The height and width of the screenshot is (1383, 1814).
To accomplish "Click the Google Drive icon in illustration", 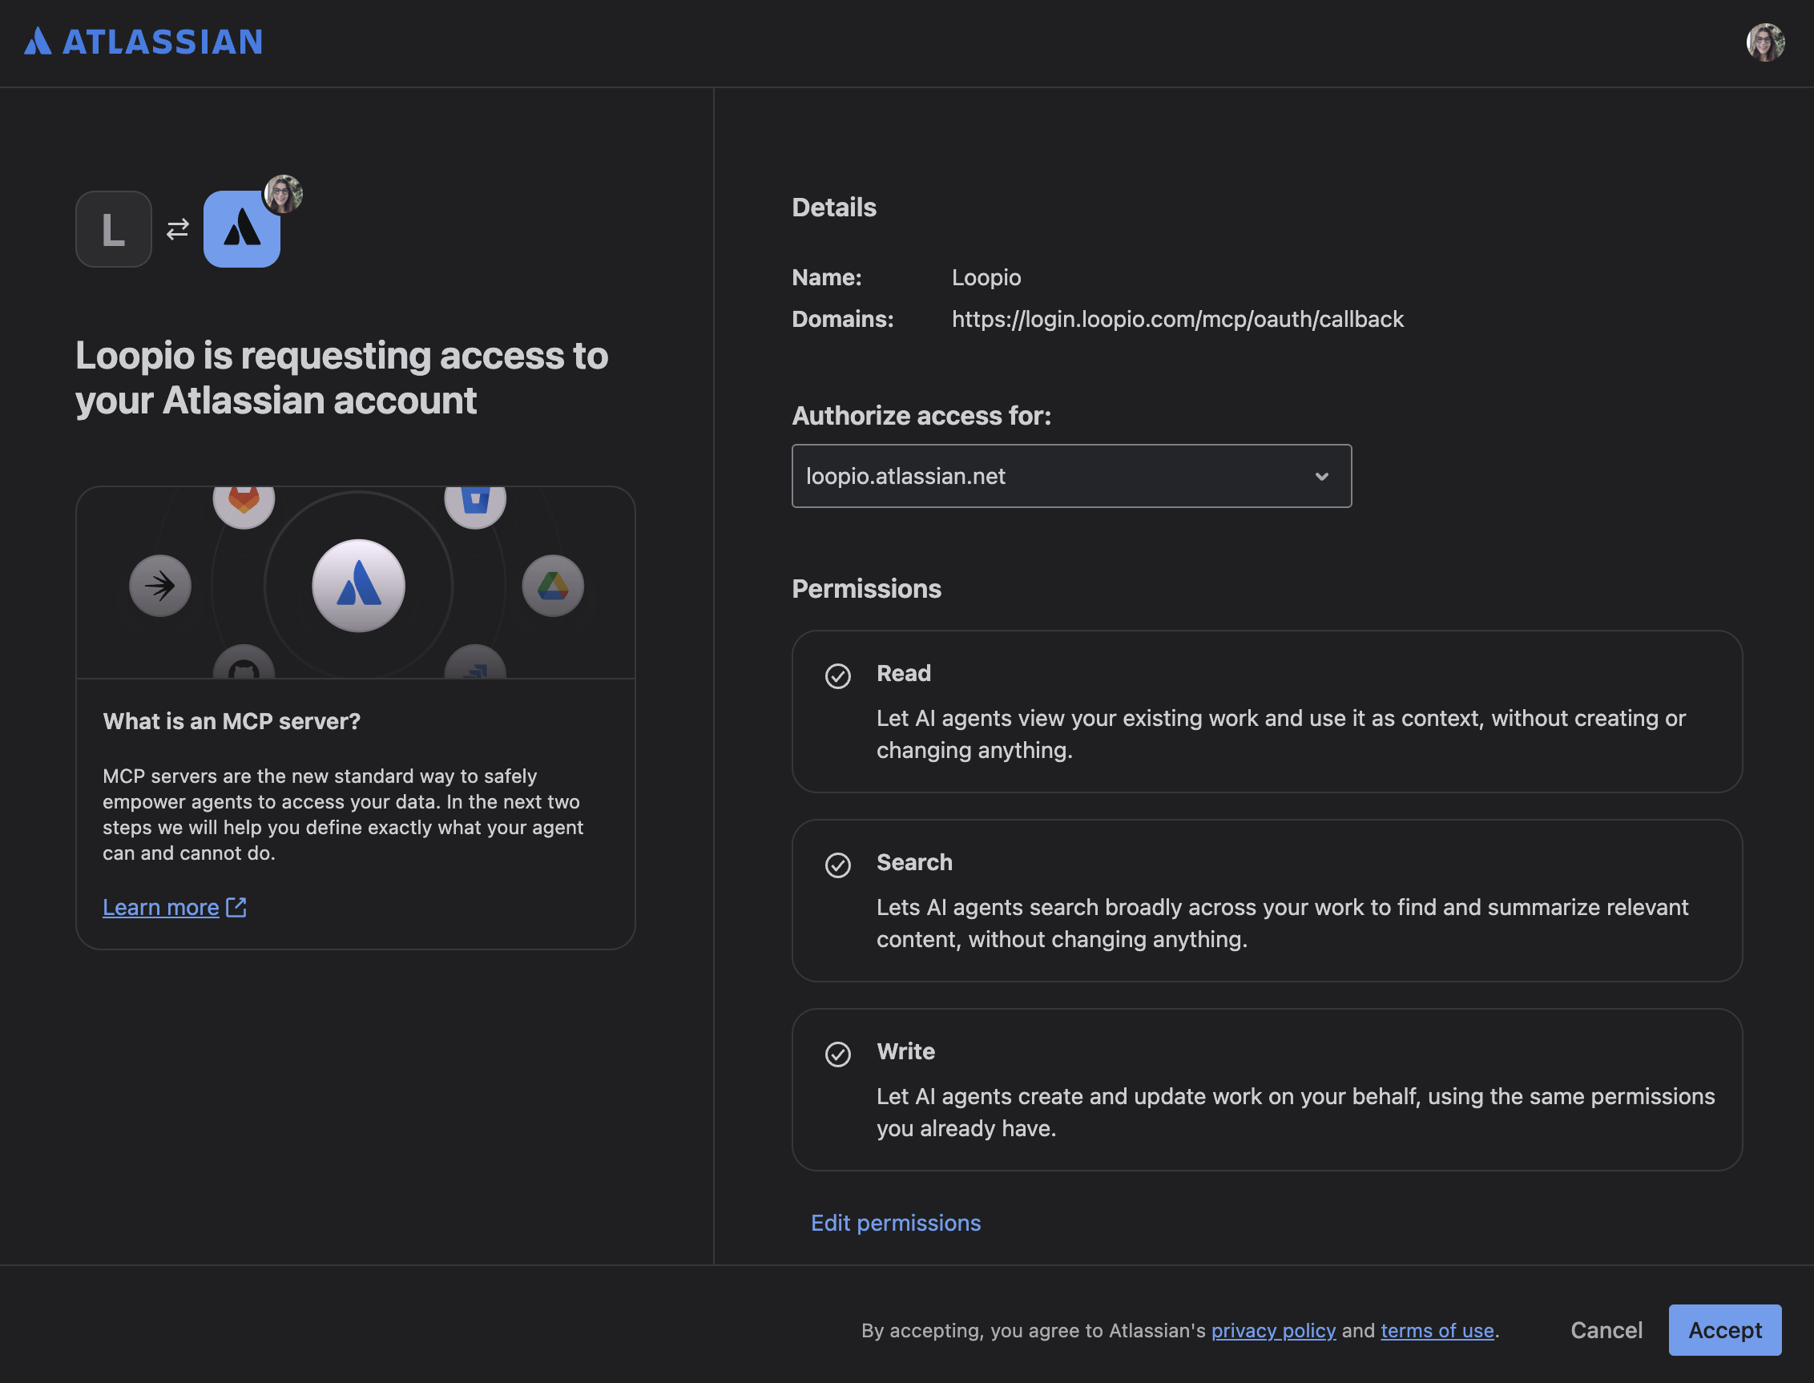I will coord(553,586).
